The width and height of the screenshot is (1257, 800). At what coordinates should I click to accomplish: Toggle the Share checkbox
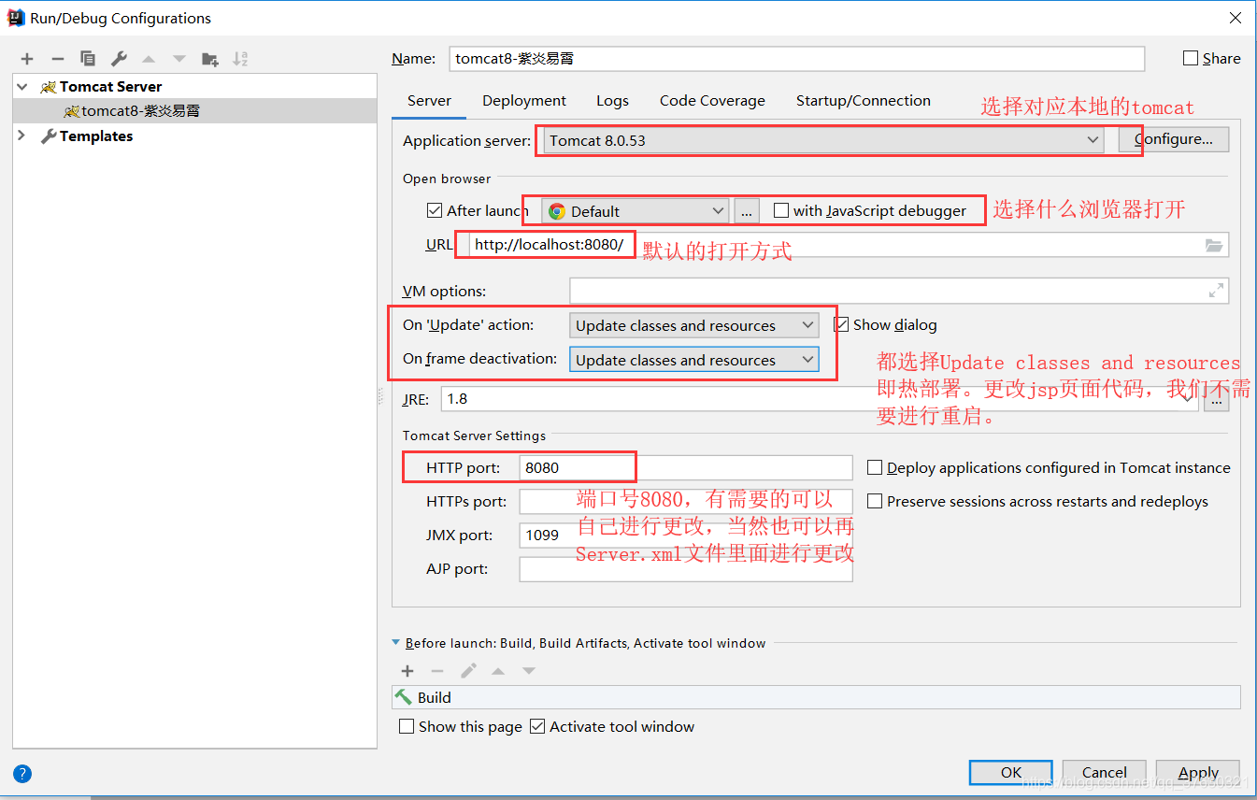click(1191, 58)
